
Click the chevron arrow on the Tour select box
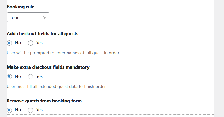(x=44, y=17)
